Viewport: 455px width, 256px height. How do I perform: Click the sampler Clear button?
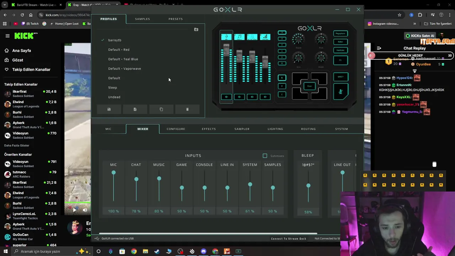click(x=309, y=86)
